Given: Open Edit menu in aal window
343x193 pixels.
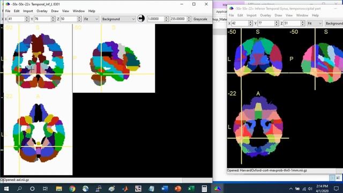Looking at the screenshot, I should 17,11.
